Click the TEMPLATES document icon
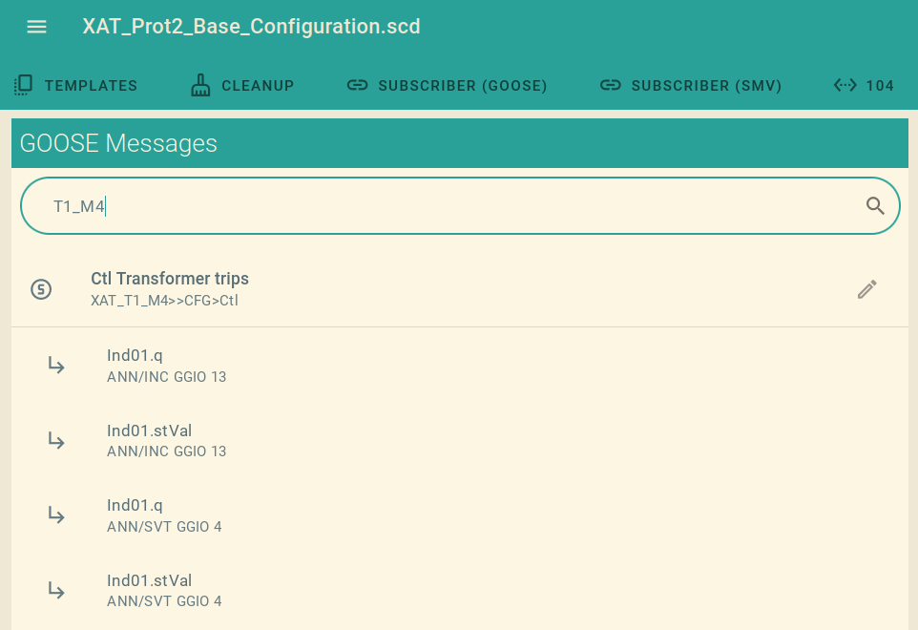This screenshot has height=630, width=918. pos(23,85)
